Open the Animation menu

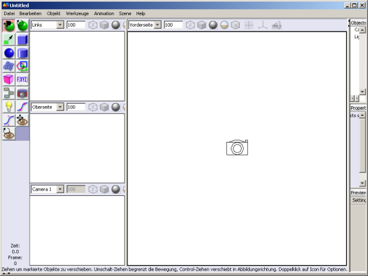(x=104, y=13)
